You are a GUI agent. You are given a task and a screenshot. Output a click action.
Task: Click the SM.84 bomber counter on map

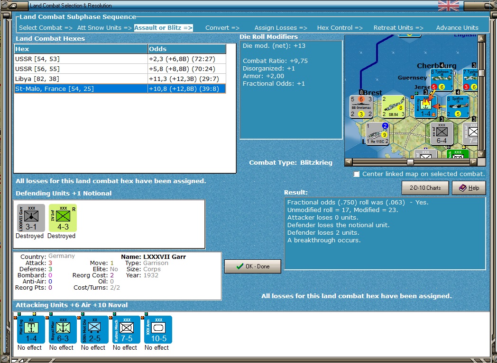(x=395, y=106)
